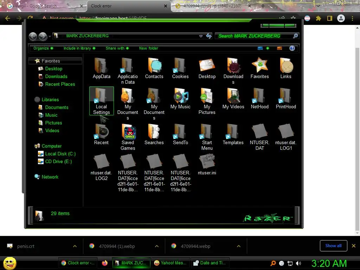Select the Local Settings folder

[x=102, y=101]
